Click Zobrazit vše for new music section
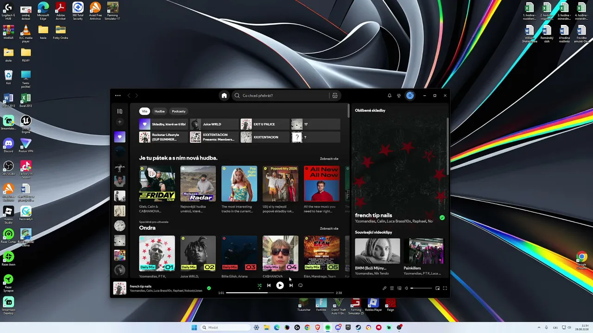The image size is (593, 333). pos(329,159)
